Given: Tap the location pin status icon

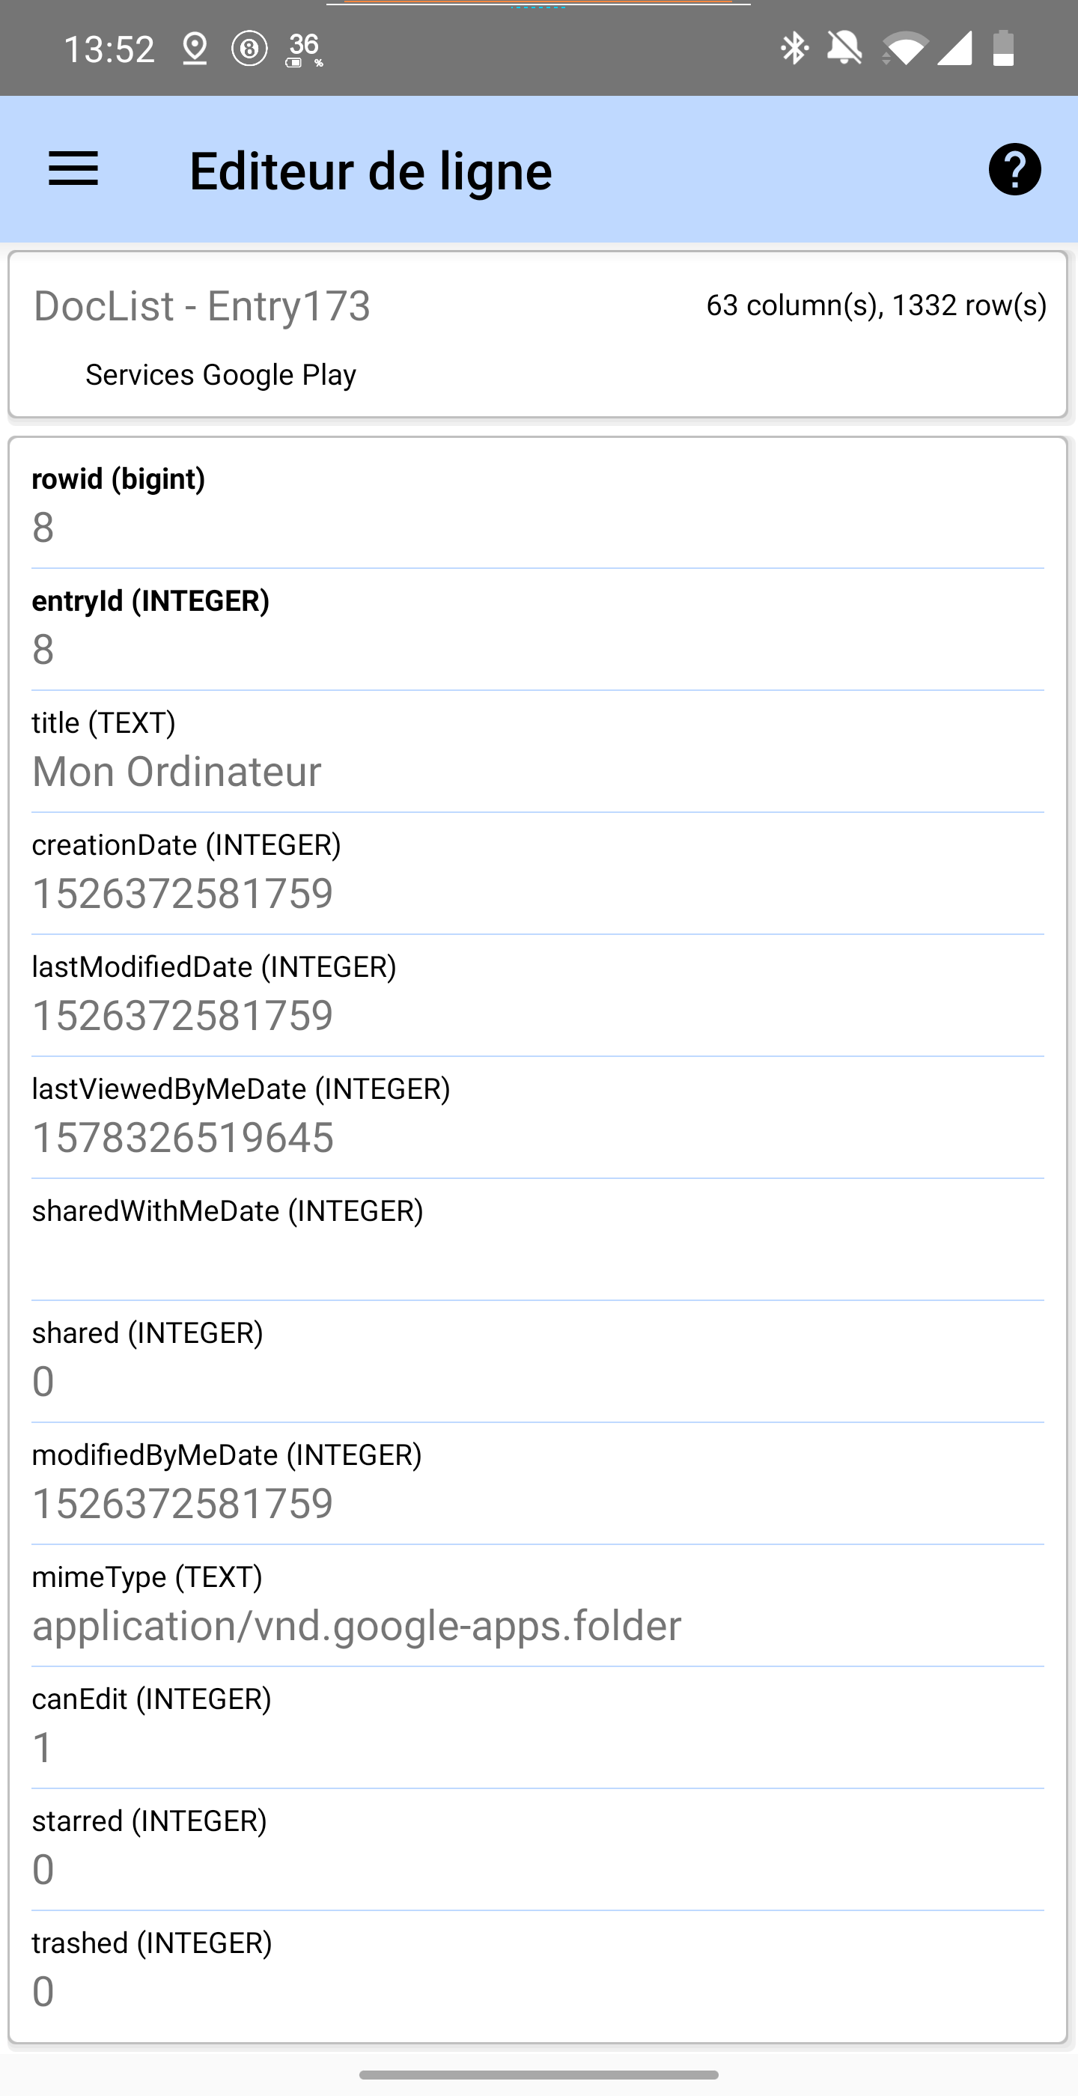Looking at the screenshot, I should point(195,49).
